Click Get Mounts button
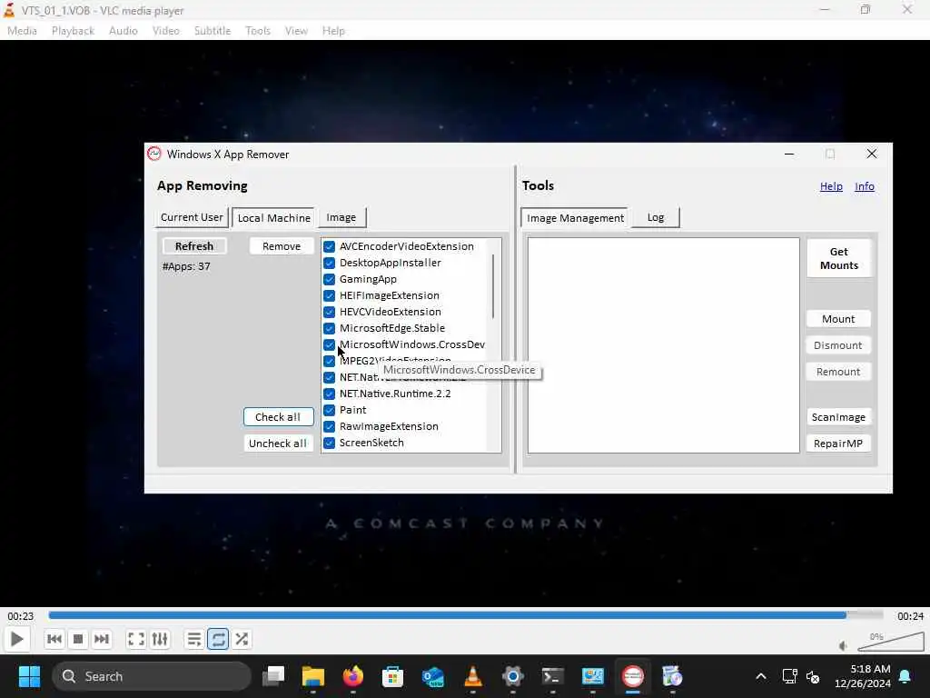This screenshot has height=698, width=930. tap(838, 258)
